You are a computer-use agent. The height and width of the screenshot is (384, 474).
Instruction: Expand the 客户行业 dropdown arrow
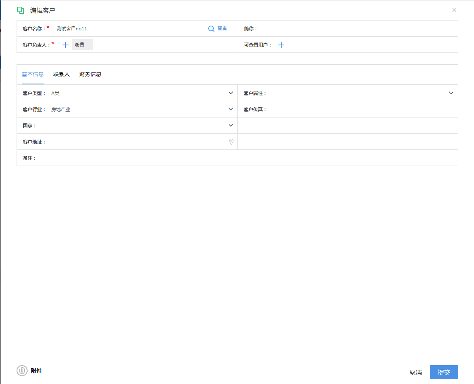(231, 109)
